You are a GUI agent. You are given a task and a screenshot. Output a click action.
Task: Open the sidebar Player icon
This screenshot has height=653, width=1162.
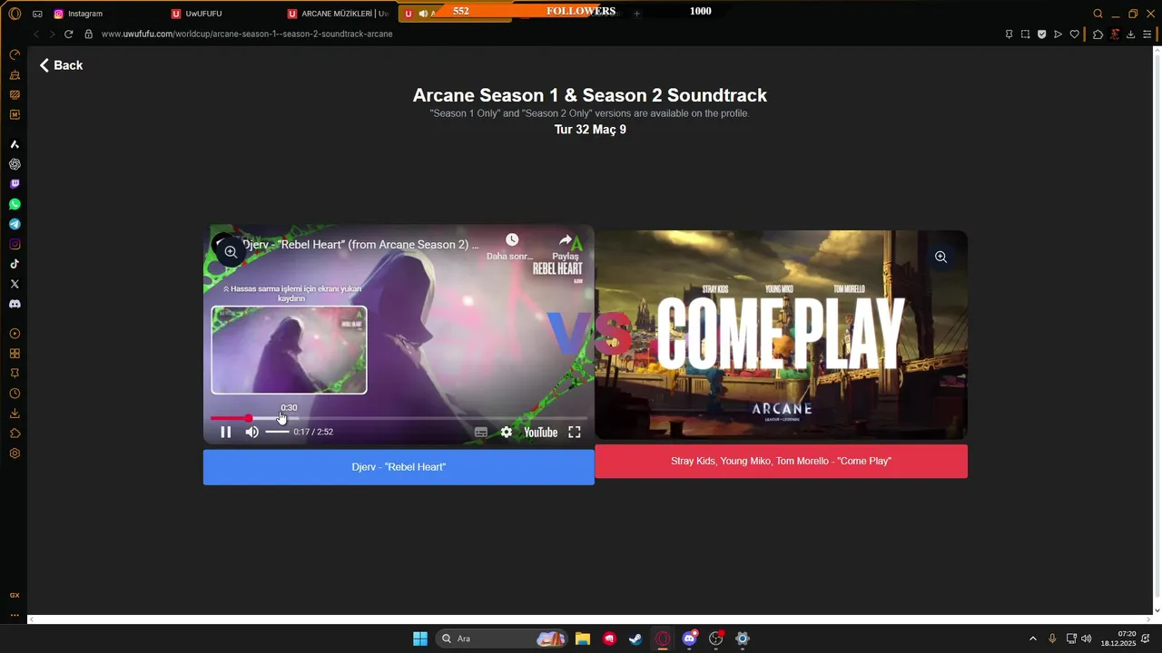coord(15,334)
